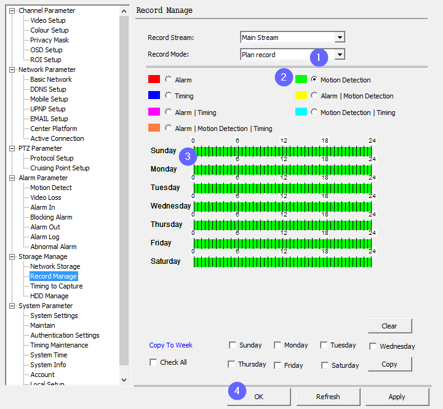Open Timing to Capture settings
The height and width of the screenshot is (409, 443).
(56, 286)
